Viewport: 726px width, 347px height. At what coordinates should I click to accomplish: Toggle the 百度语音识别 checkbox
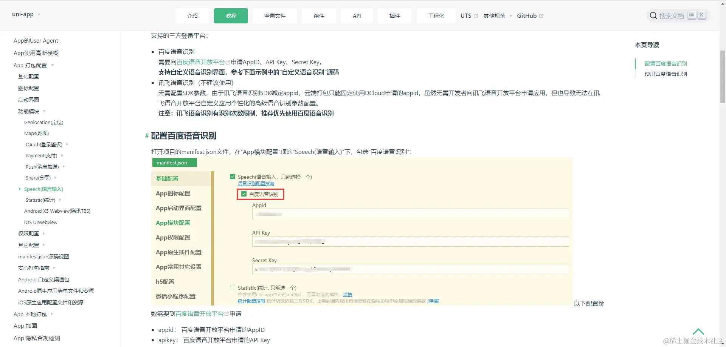click(244, 194)
